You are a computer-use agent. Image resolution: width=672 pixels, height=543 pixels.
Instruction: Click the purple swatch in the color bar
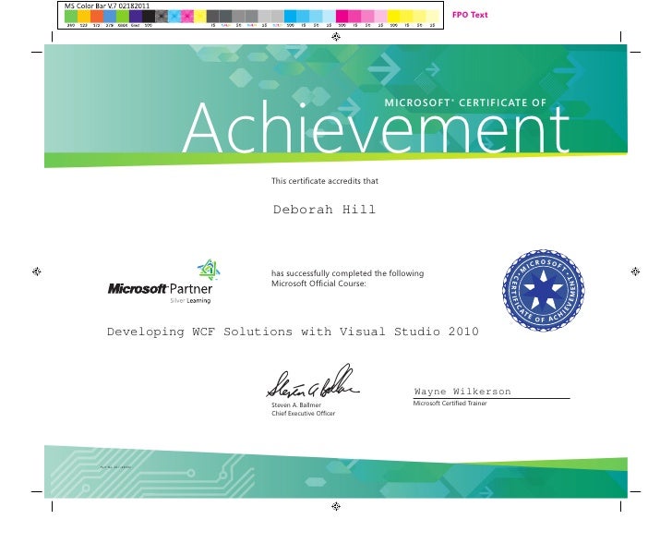(136, 17)
